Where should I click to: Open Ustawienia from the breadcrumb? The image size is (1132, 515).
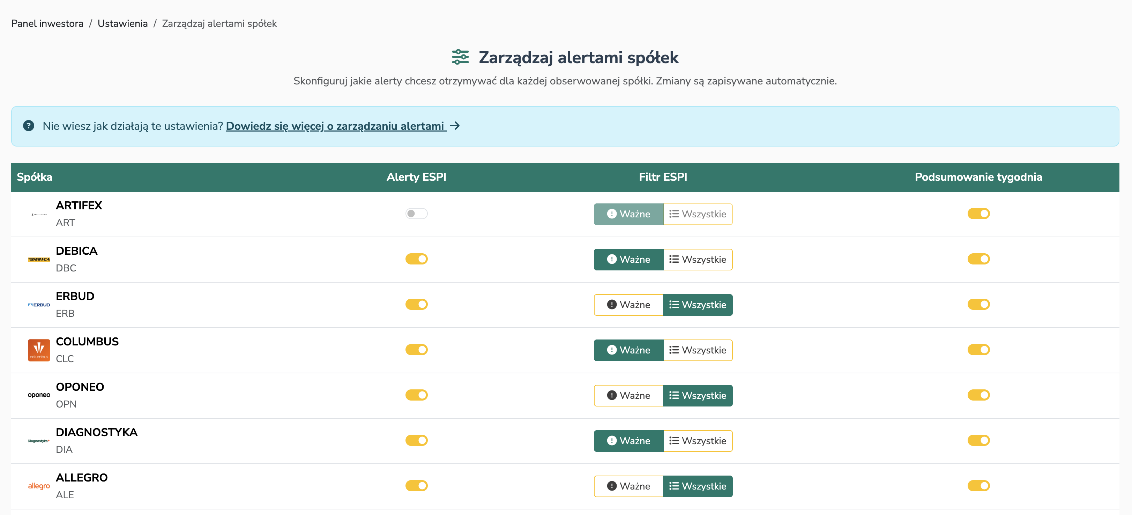pyautogui.click(x=122, y=23)
